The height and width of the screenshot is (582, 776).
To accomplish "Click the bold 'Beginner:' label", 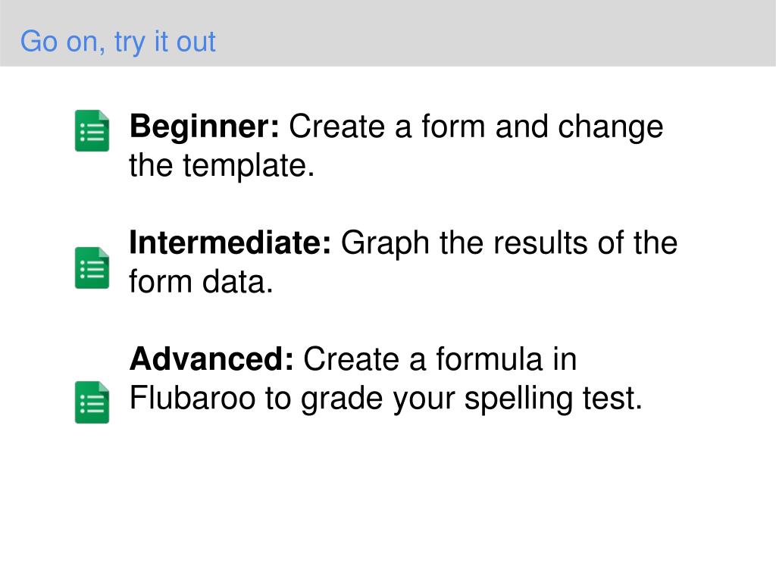I will coord(205,127).
